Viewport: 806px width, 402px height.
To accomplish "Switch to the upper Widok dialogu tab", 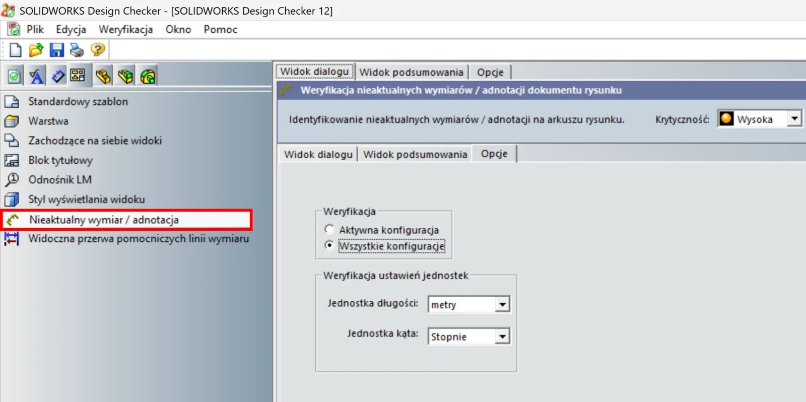I will click(x=315, y=72).
